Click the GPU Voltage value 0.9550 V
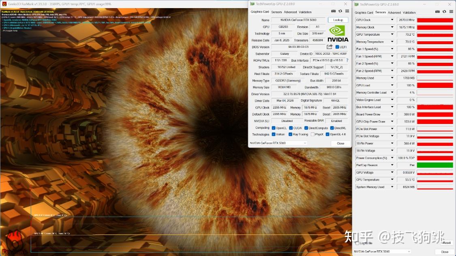 tap(406, 172)
